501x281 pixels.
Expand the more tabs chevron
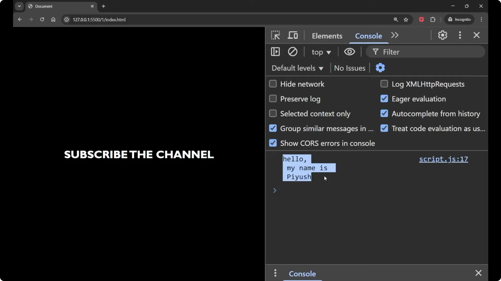pyautogui.click(x=395, y=35)
